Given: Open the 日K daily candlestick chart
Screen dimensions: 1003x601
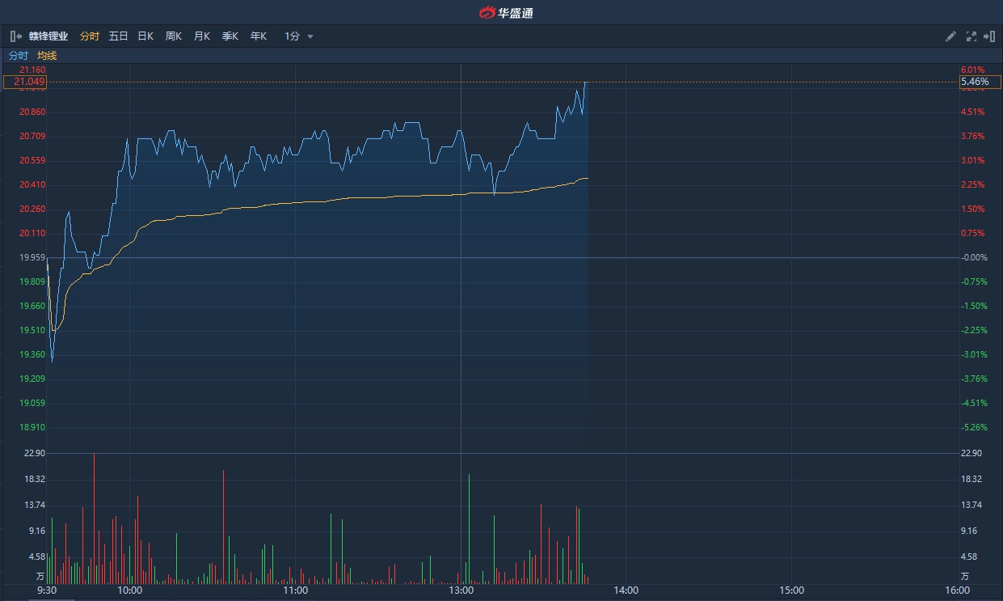Looking at the screenshot, I should point(145,36).
